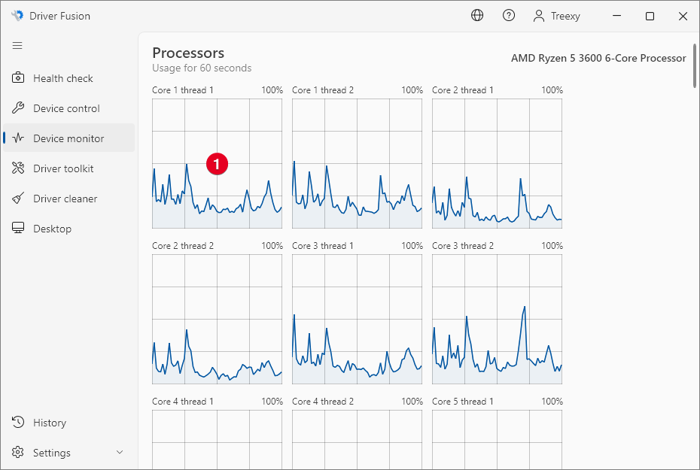The image size is (700, 470).
Task: Click the 'Core 3 thread 1' label
Action: click(x=323, y=246)
